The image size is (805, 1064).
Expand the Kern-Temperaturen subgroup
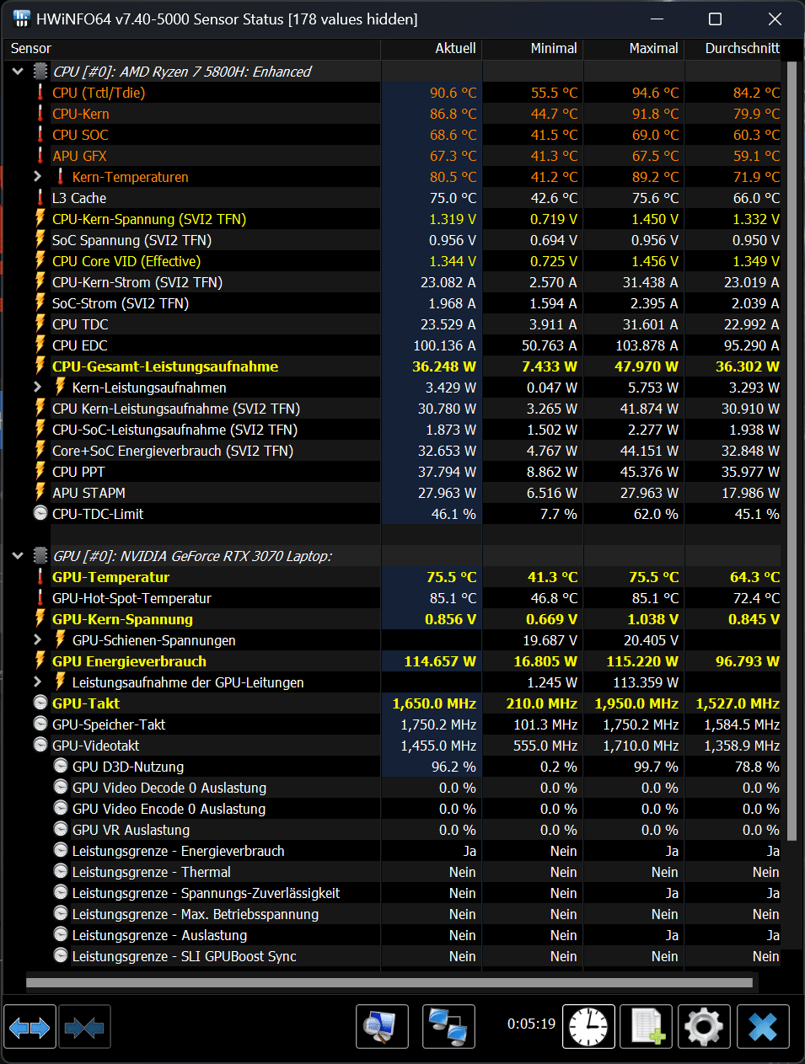pos(37,177)
